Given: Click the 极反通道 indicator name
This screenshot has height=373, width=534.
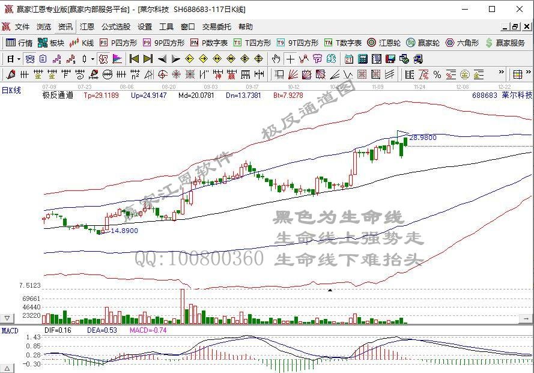Looking at the screenshot, I should click(x=58, y=96).
